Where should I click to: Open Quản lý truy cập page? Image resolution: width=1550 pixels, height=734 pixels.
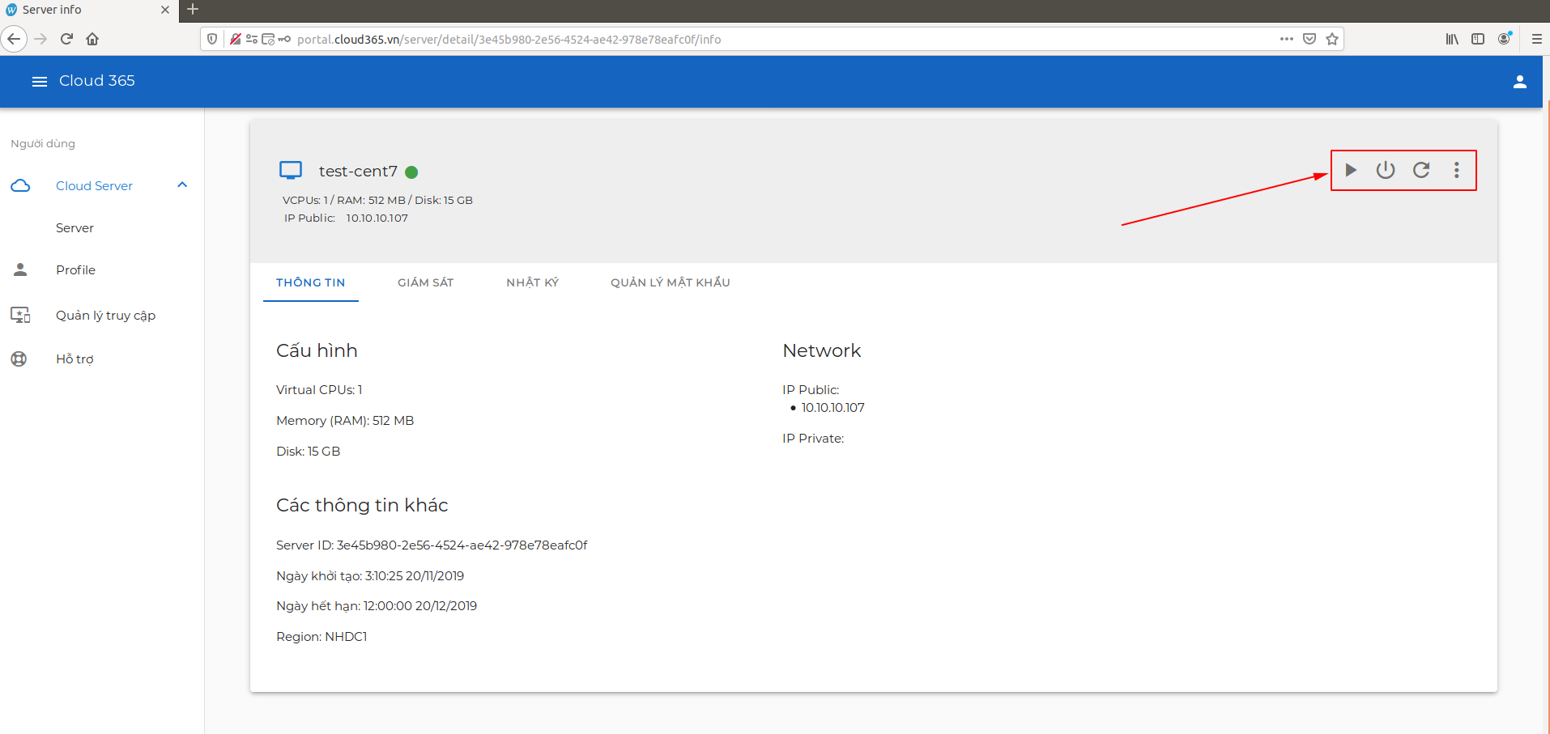click(x=105, y=316)
